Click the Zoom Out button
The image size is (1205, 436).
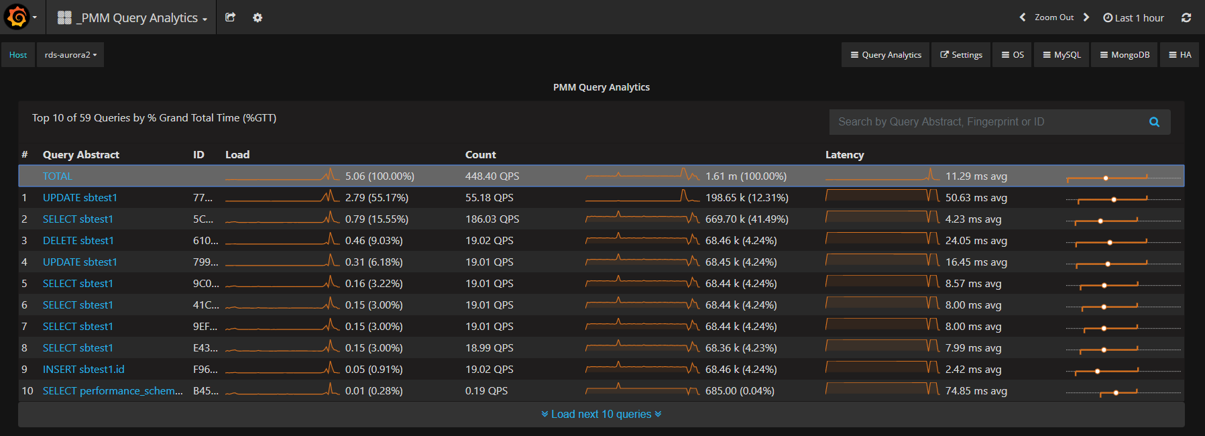coord(1053,17)
